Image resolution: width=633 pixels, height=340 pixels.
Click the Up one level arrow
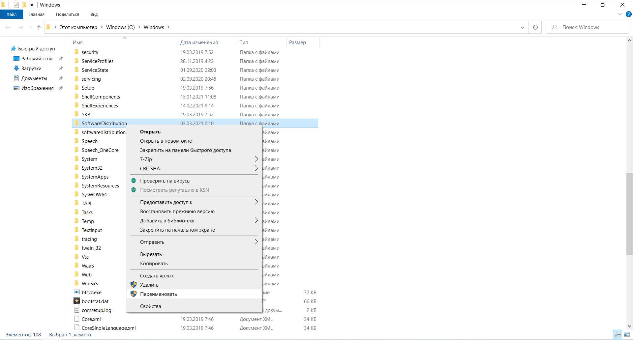coord(39,27)
